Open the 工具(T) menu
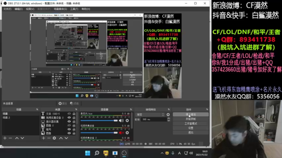The width and height of the screenshot is (282, 158). click(74, 9)
